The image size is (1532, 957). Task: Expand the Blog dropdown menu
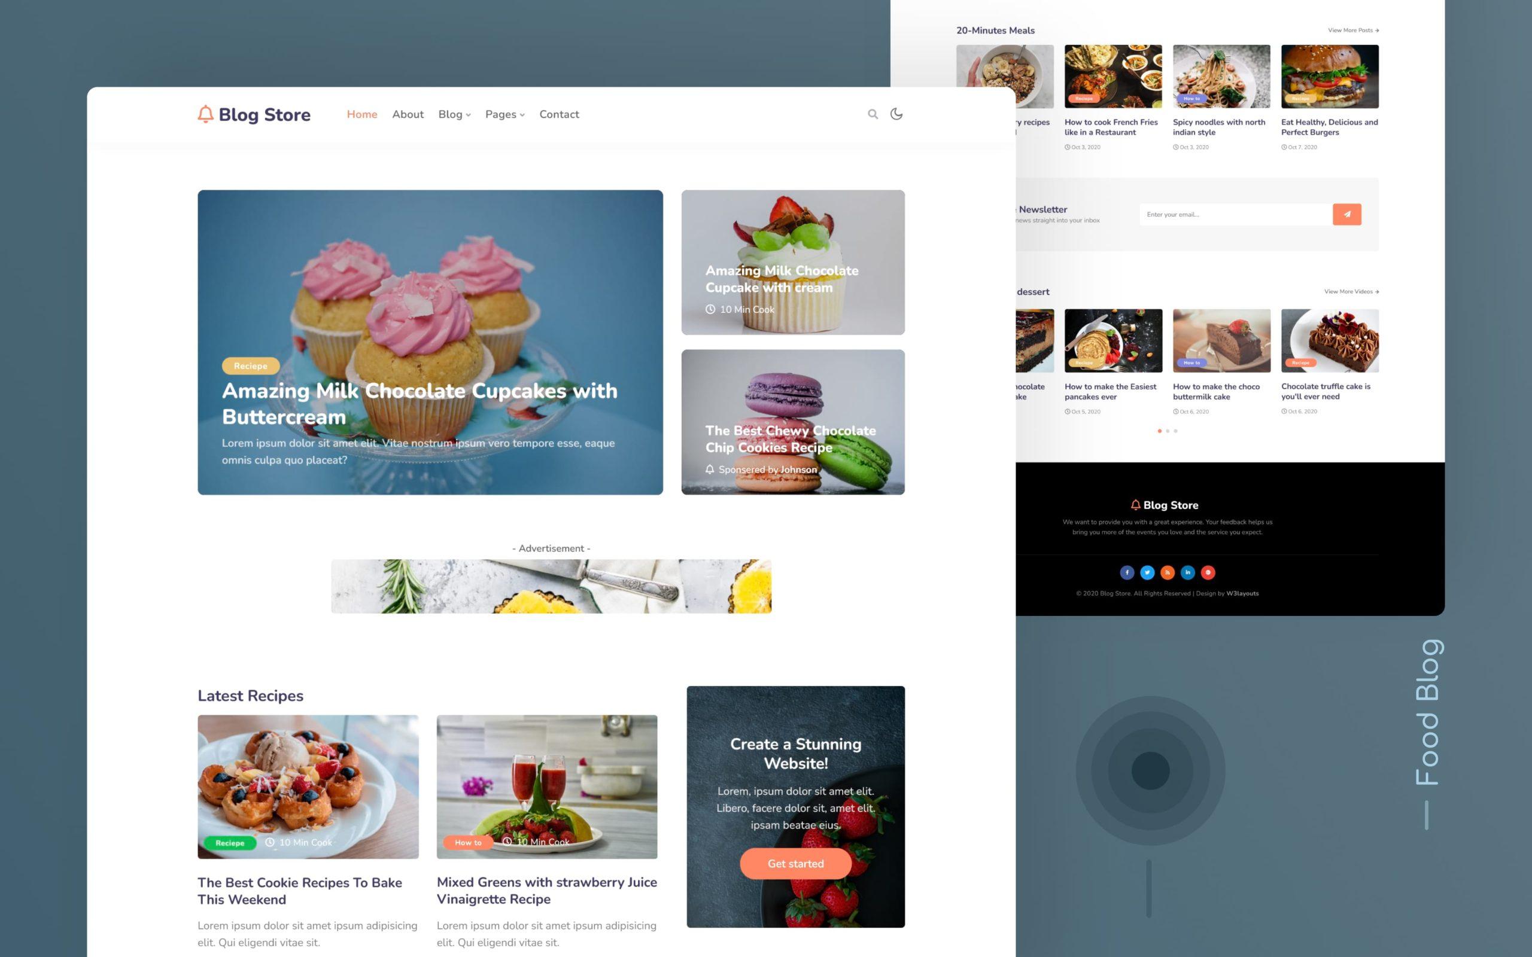coord(453,114)
